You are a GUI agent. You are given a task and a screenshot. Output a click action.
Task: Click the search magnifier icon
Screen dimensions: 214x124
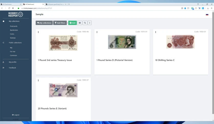(85, 23)
